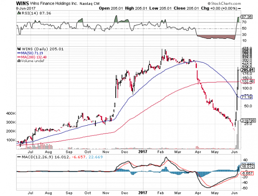Click the 8-Jun-2017 date label

[x=26, y=8]
